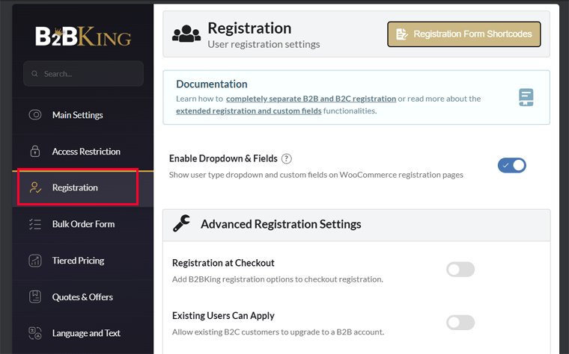Open Bulk Order Form settings

(83, 224)
